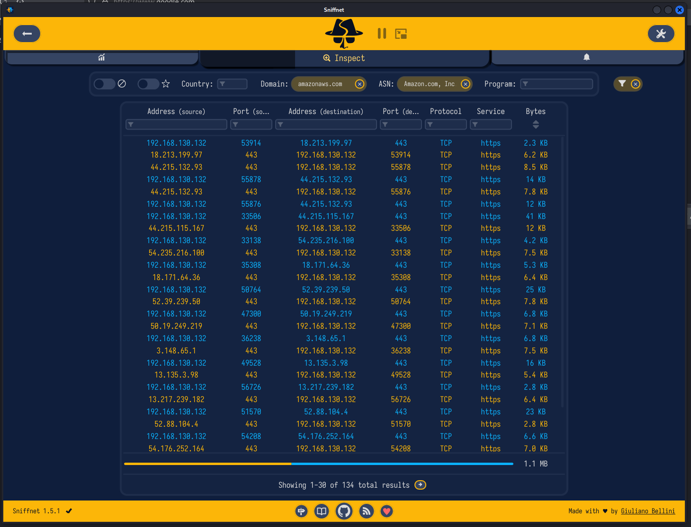
Task: Open the GitHub discussions icon in the footer
Action: 301,511
